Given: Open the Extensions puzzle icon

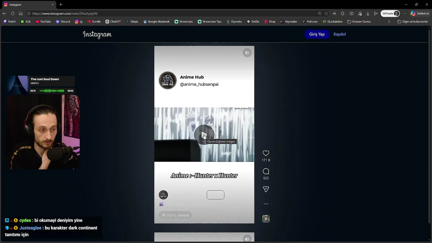Looking at the screenshot, I should tap(343, 13).
